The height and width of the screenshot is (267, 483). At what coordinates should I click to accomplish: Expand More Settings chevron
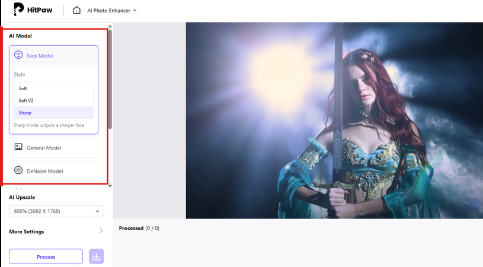point(101,231)
